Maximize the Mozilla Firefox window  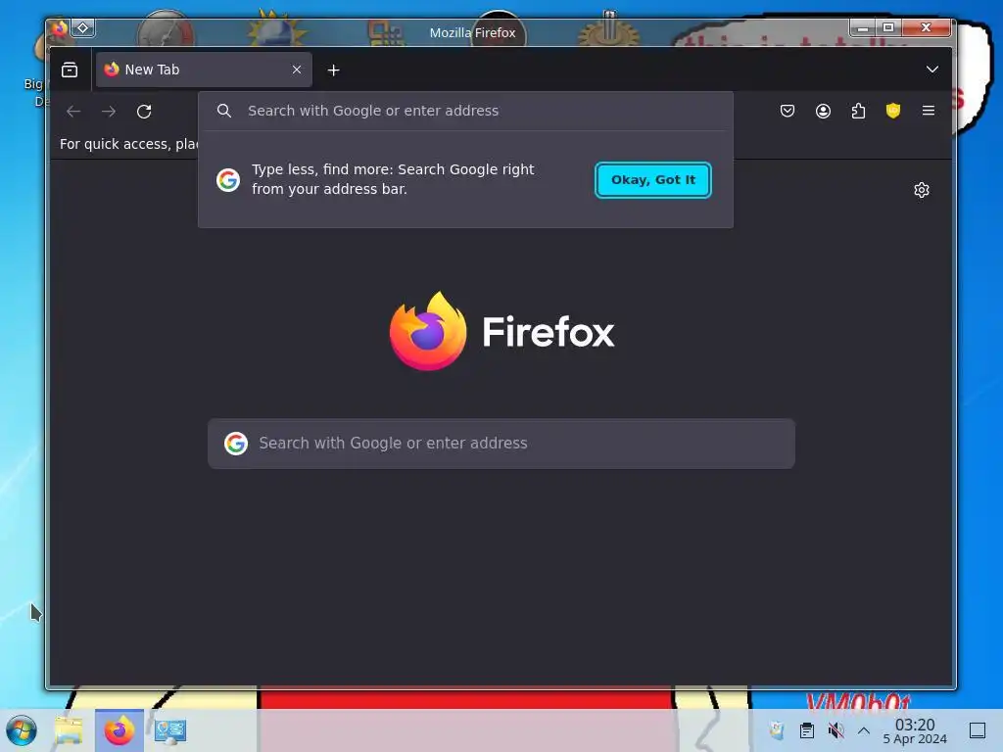coord(887,26)
